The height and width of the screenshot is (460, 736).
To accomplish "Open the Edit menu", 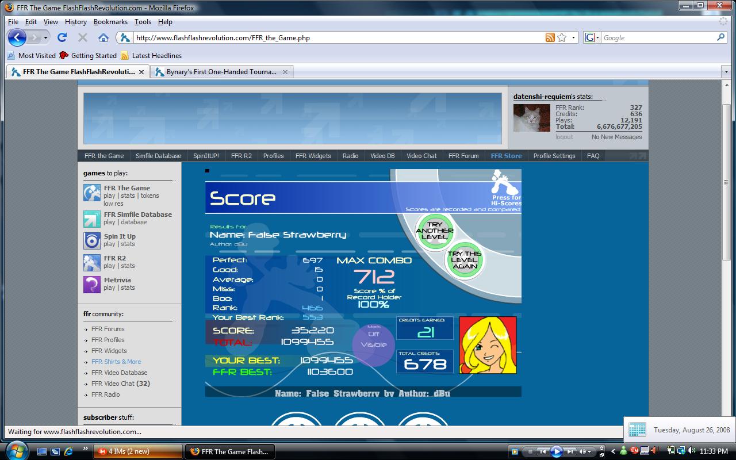I will 31,22.
